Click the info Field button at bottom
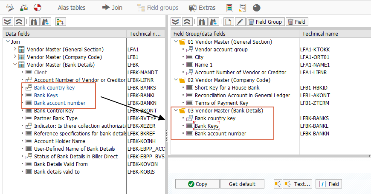This screenshot has width=371, height=194. pos(329,184)
